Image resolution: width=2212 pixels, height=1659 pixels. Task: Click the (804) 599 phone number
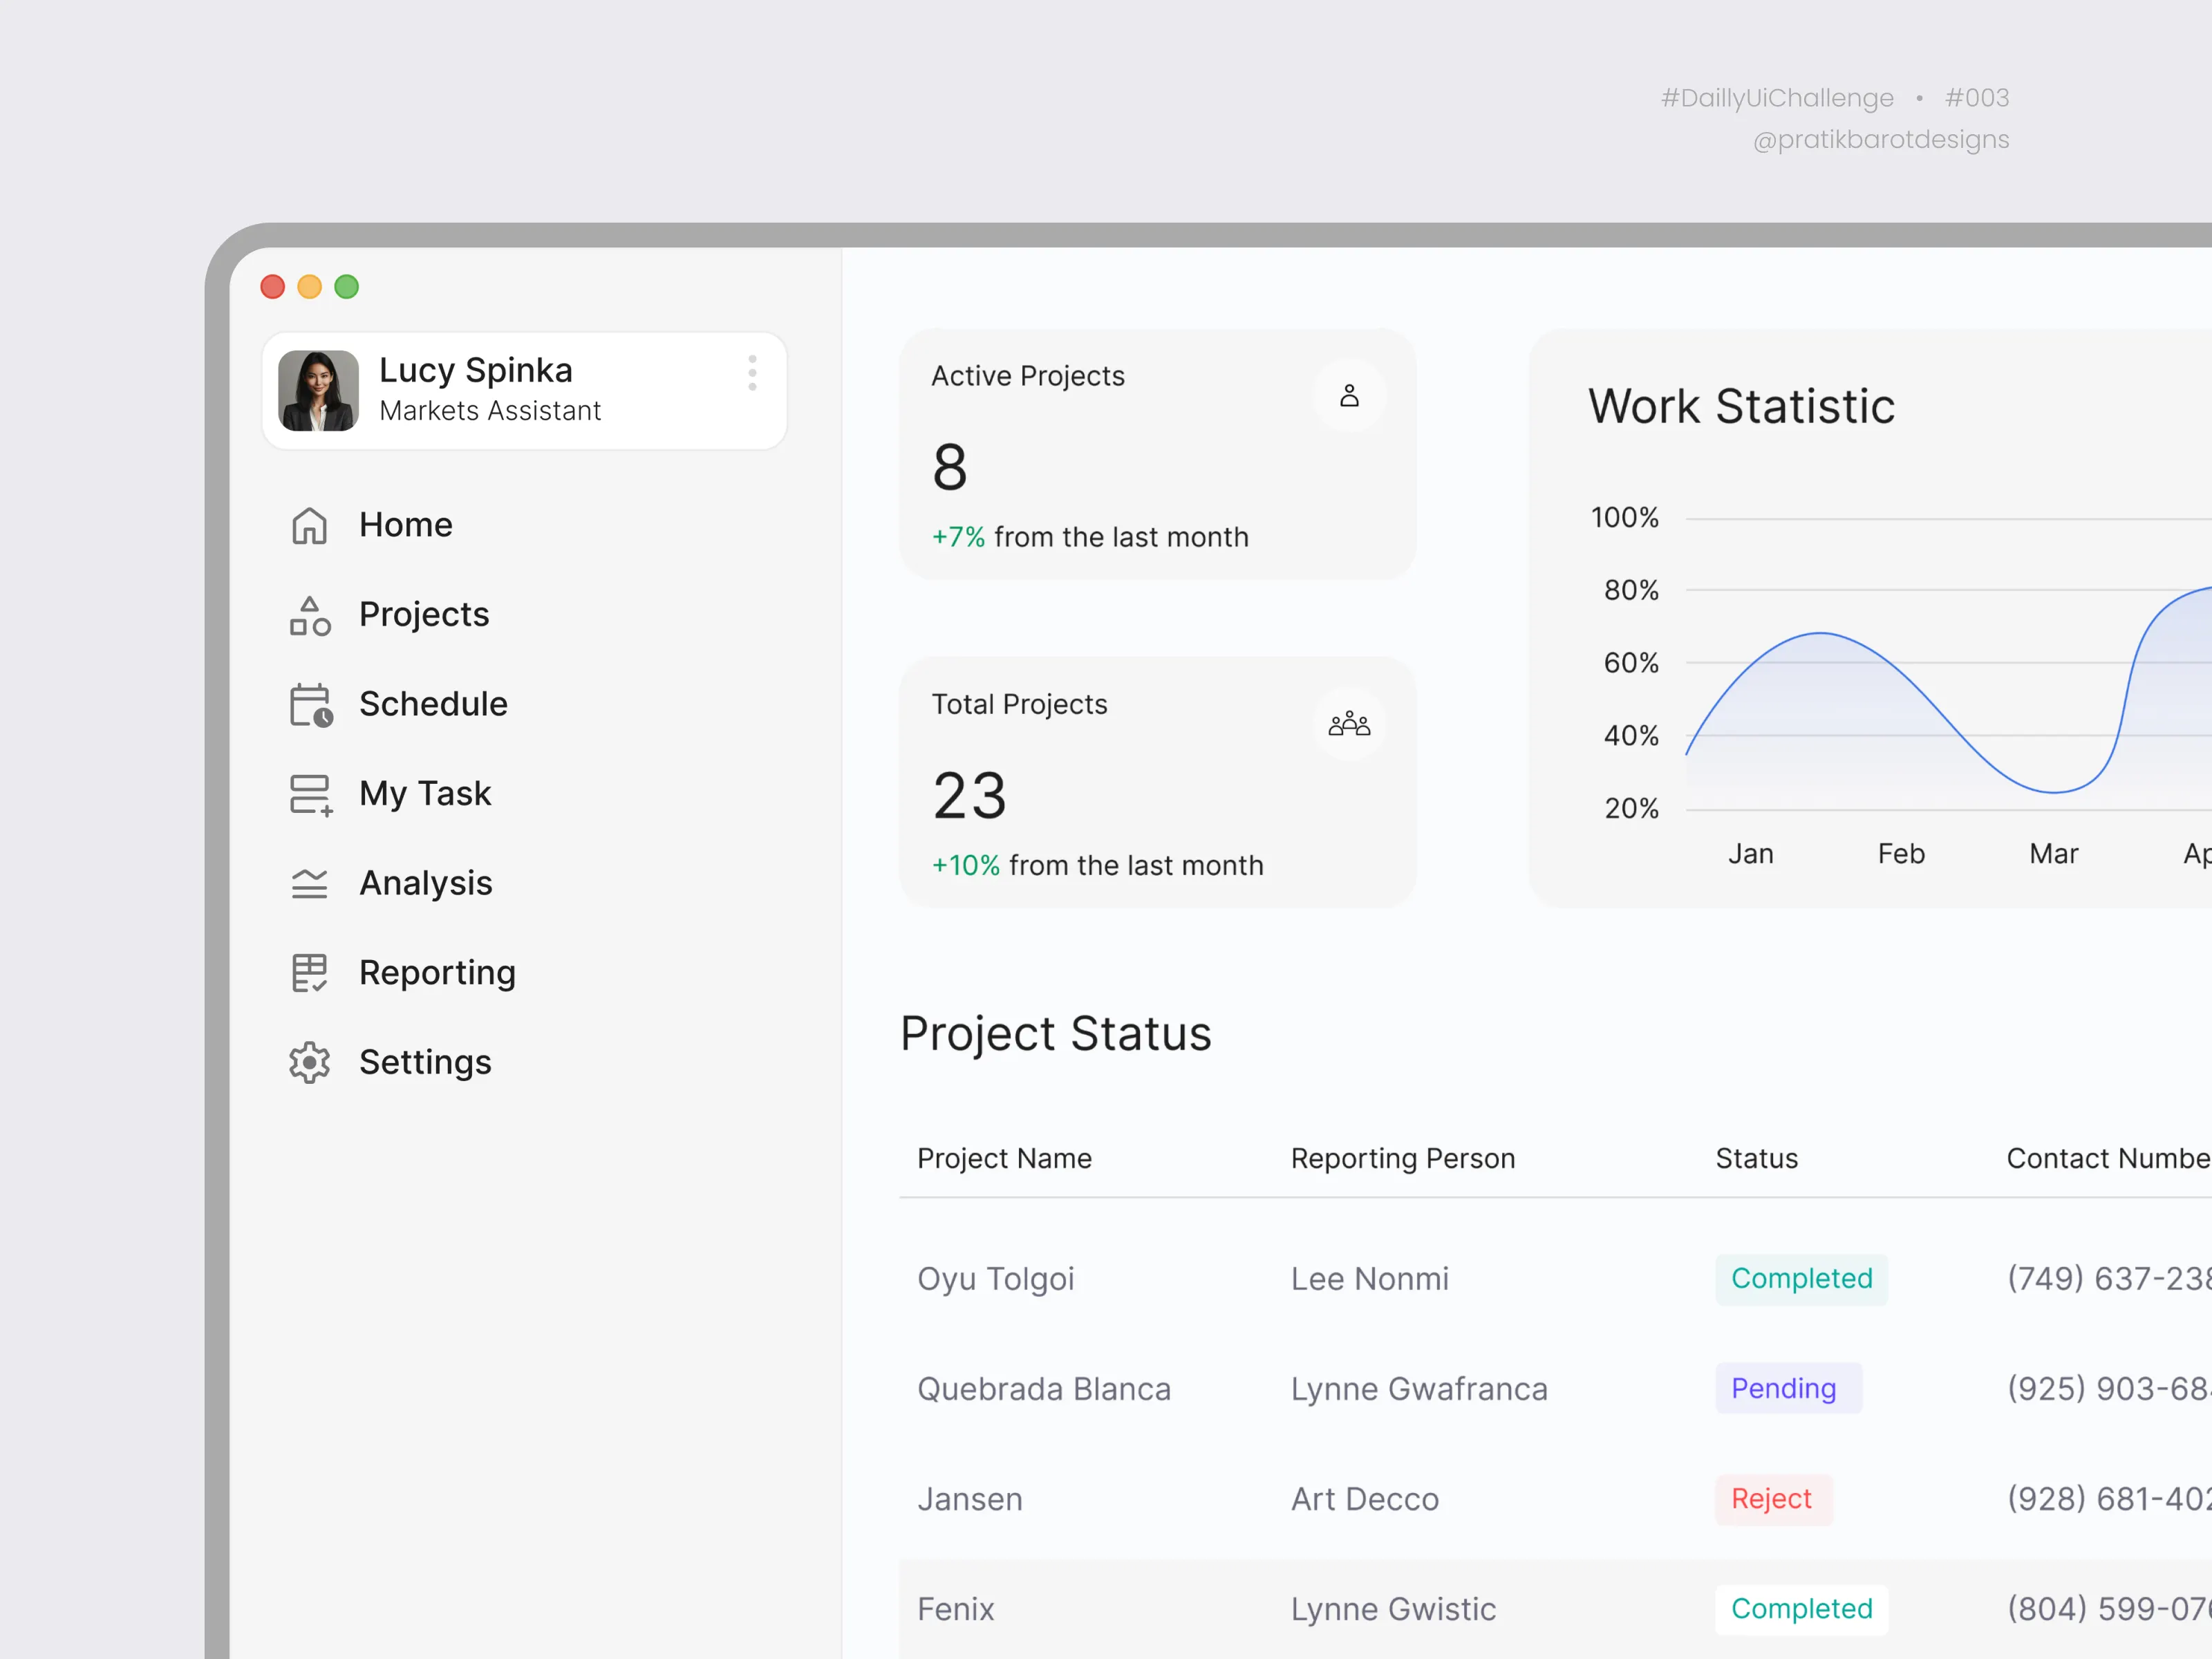(2109, 1609)
